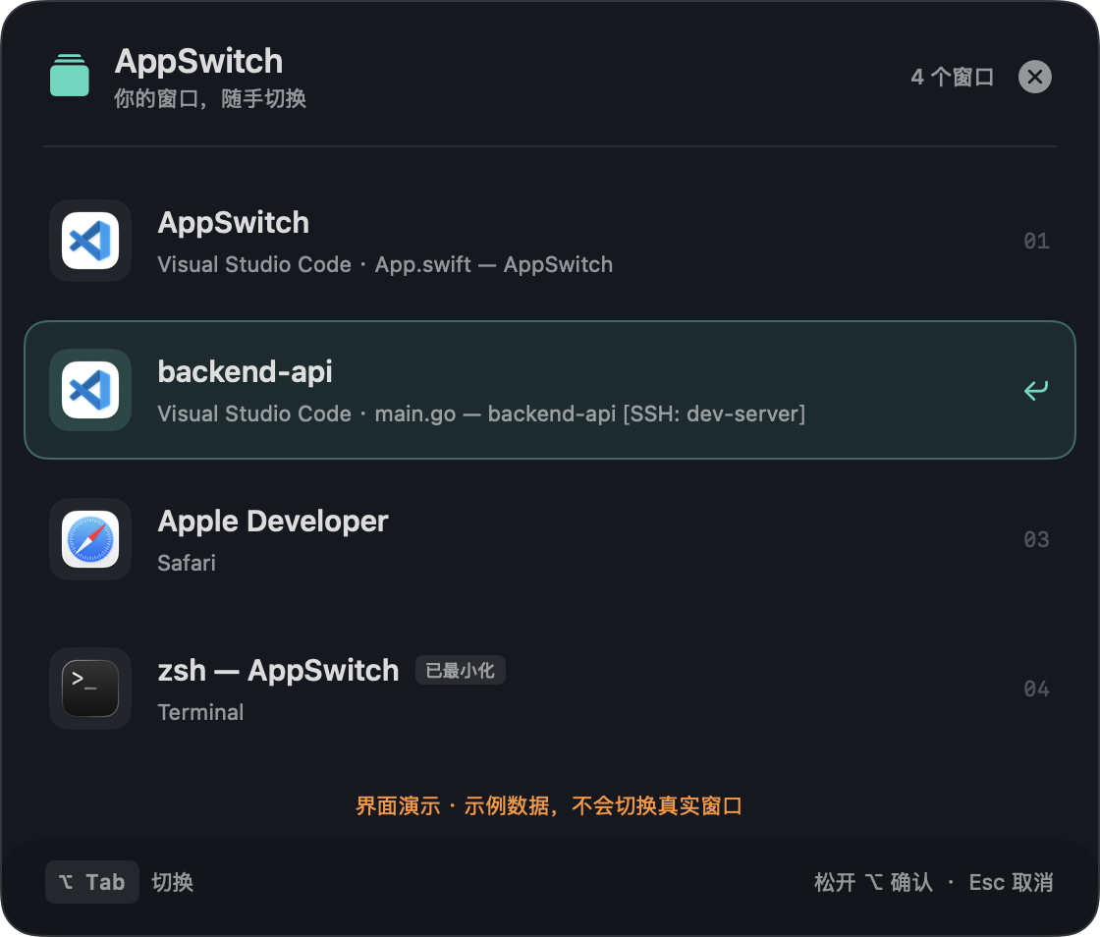The width and height of the screenshot is (1100, 937).
Task: Click row number 04
Action: click(x=1036, y=689)
